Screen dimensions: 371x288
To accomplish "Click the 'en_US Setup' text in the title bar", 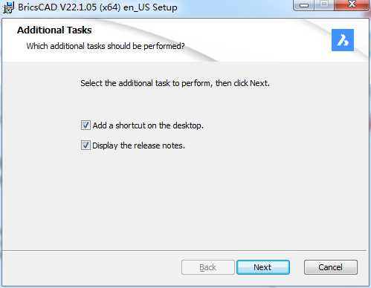I will [x=150, y=7].
